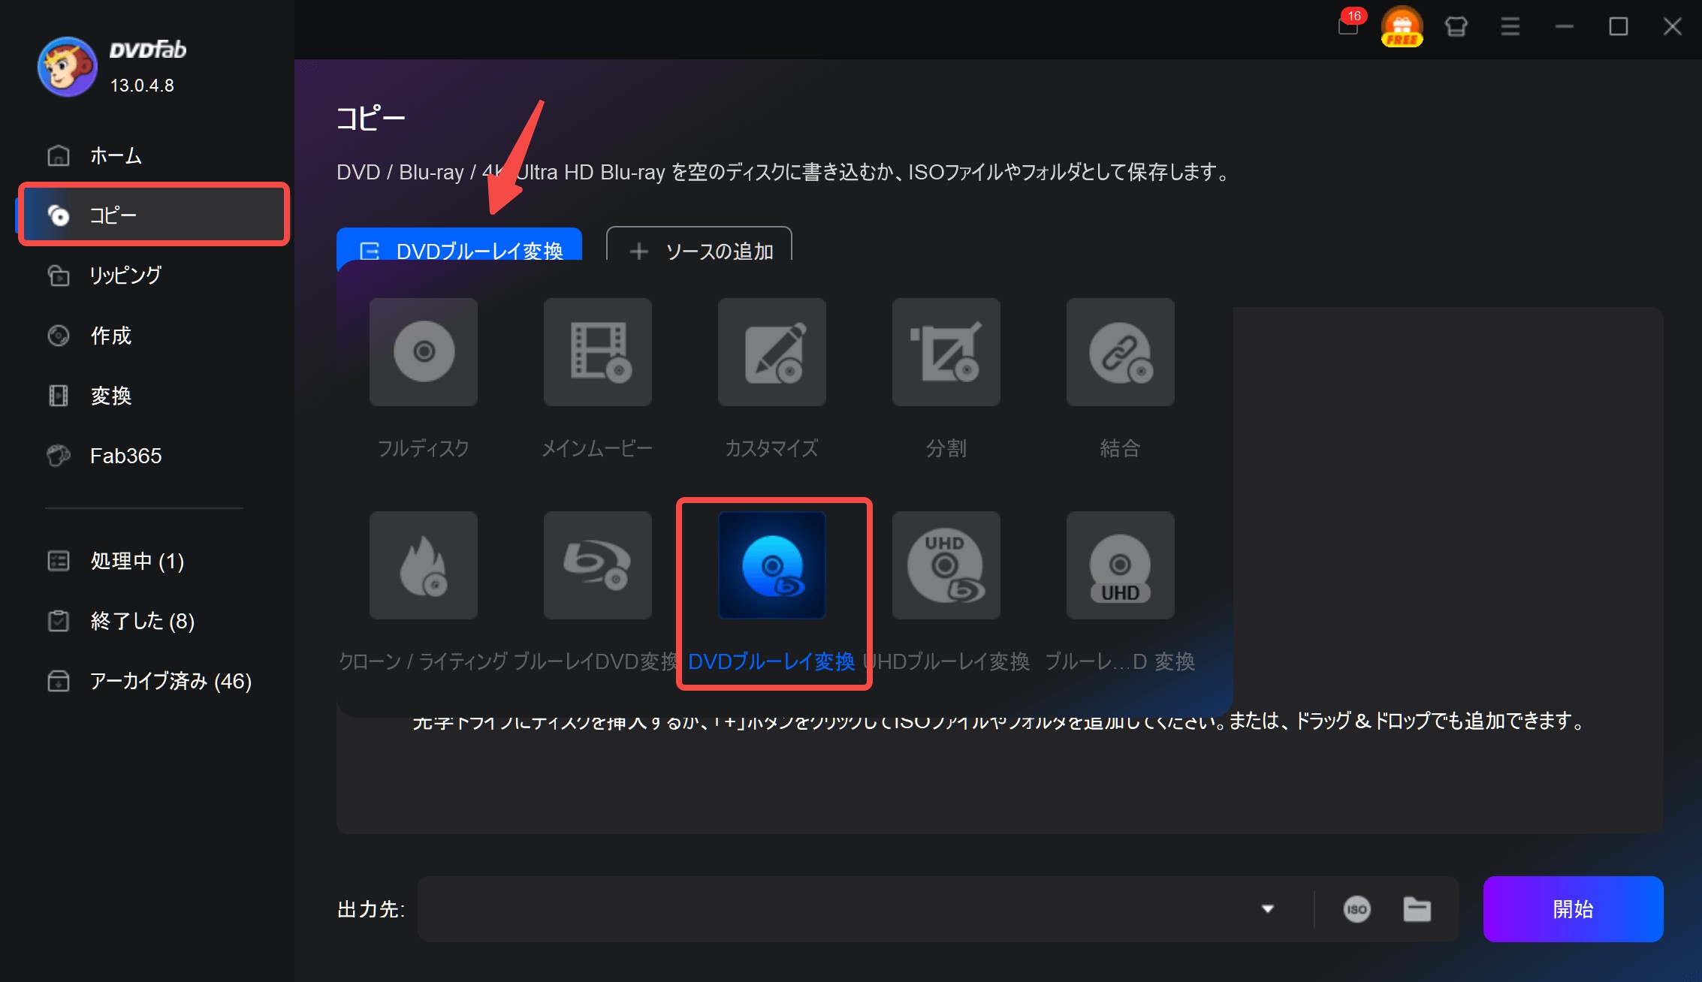This screenshot has width=1702, height=982.
Task: Select the フルディスク (Full Disc) mode icon
Action: (x=424, y=352)
